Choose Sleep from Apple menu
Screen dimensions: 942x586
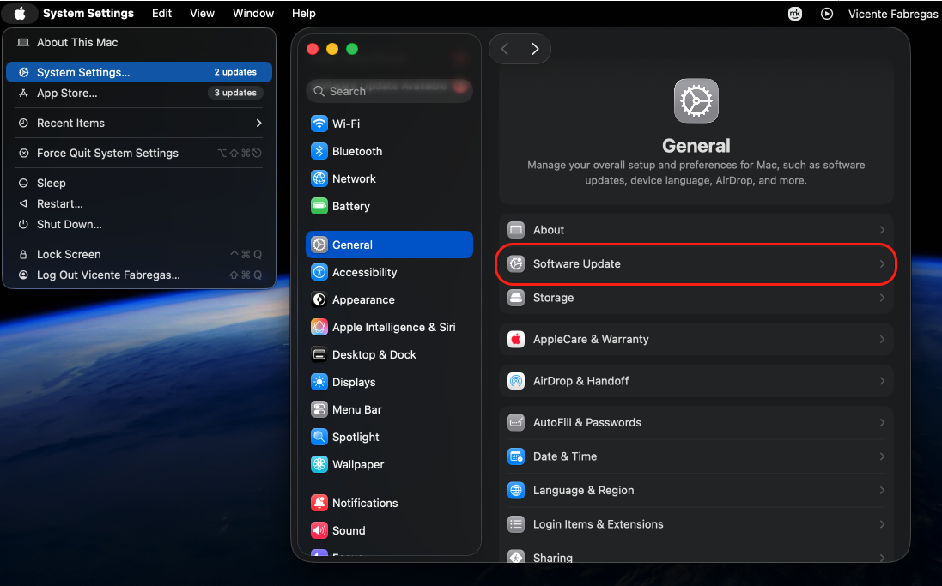139,183
